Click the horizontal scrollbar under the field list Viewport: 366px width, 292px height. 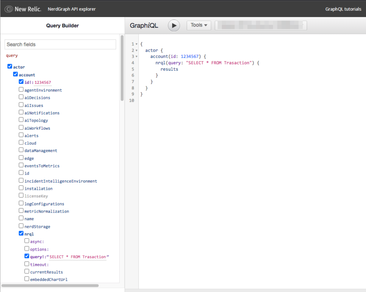coord(50,285)
